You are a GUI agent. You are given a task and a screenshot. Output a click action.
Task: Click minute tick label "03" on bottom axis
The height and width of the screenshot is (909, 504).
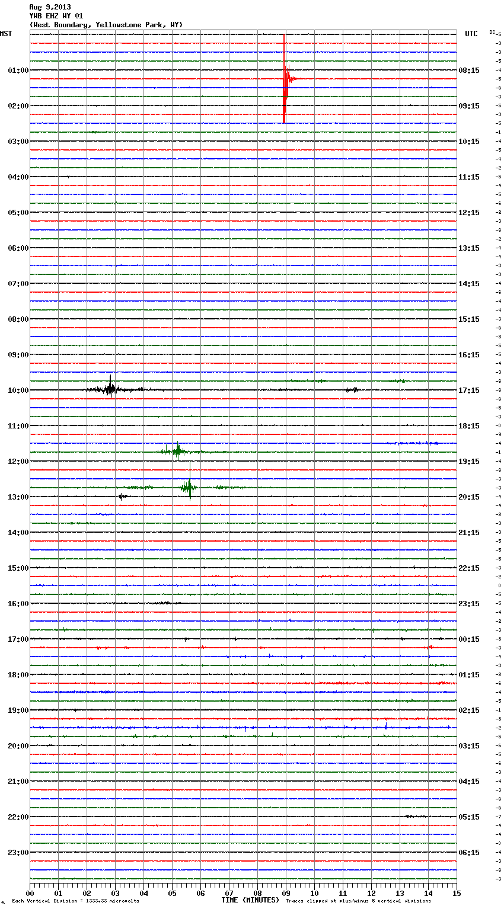115,893
